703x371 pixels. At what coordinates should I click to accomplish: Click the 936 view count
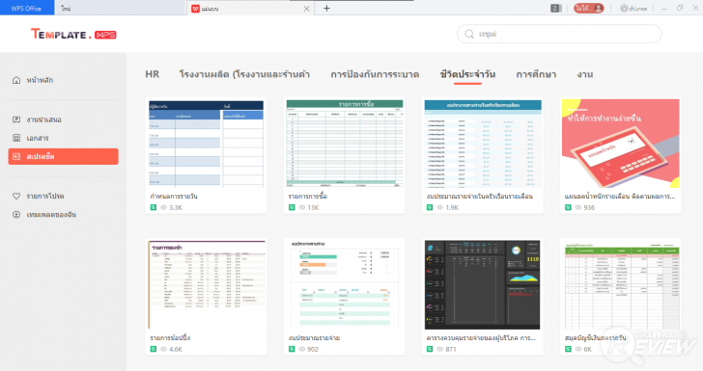[589, 207]
